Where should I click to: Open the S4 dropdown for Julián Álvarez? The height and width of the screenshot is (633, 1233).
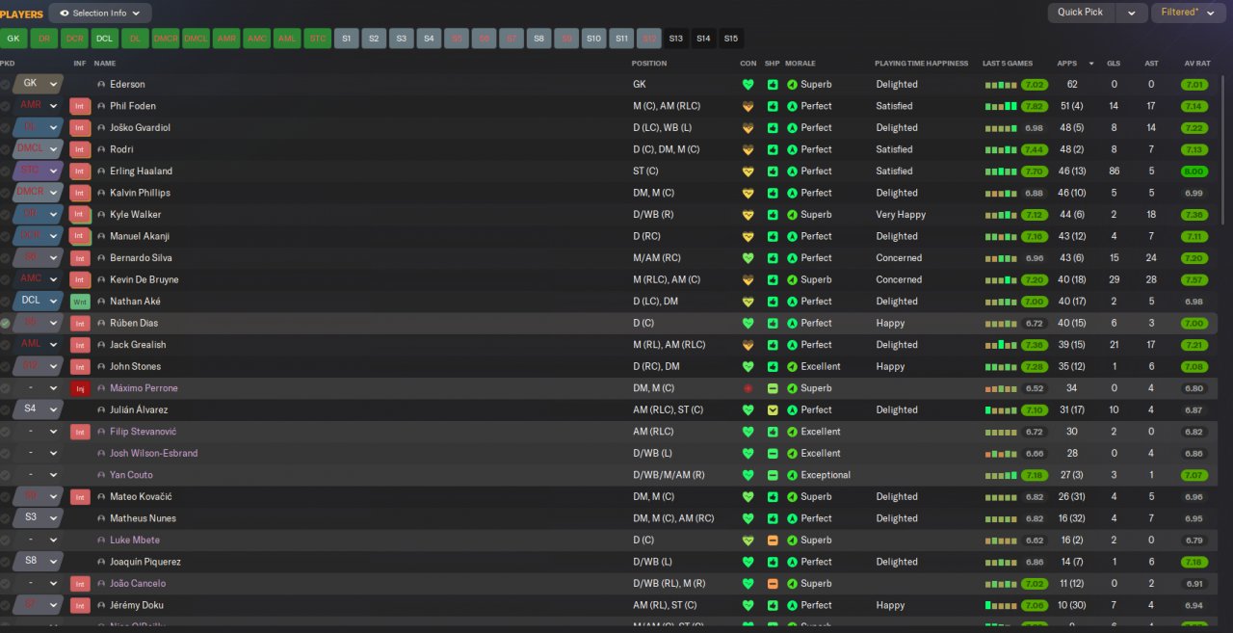(x=39, y=409)
